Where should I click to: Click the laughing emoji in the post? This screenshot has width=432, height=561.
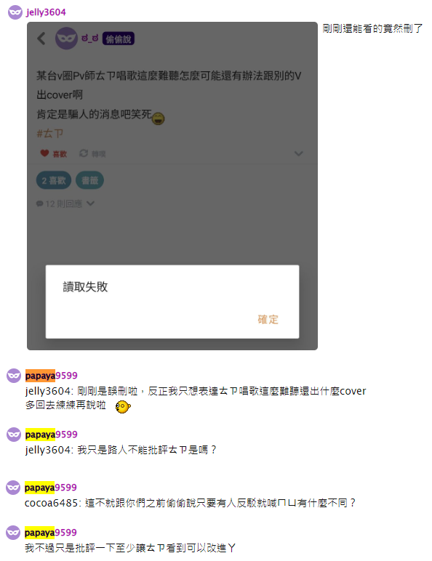point(159,118)
